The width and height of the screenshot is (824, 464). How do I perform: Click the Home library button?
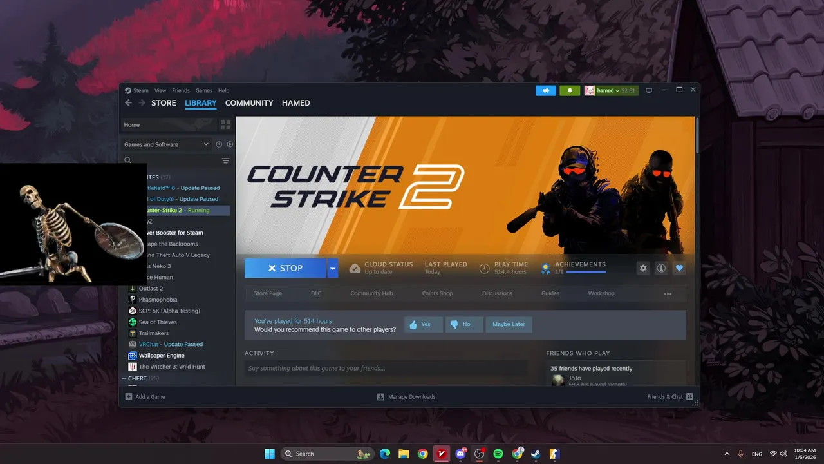(169, 124)
